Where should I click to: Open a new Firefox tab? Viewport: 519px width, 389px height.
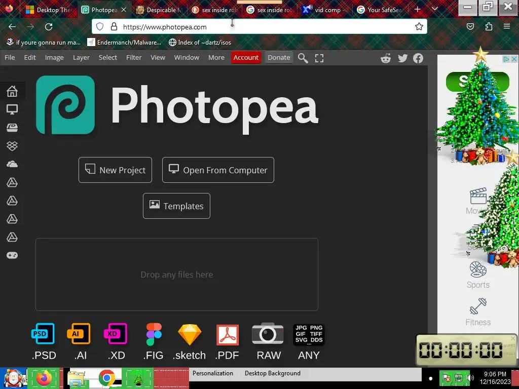(x=418, y=10)
